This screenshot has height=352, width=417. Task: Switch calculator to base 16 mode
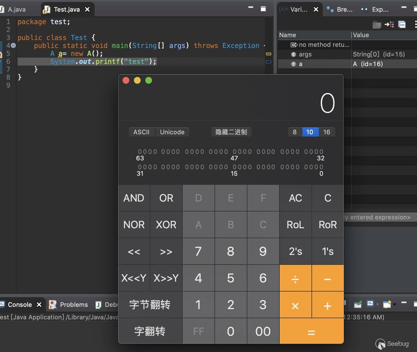[x=327, y=132]
